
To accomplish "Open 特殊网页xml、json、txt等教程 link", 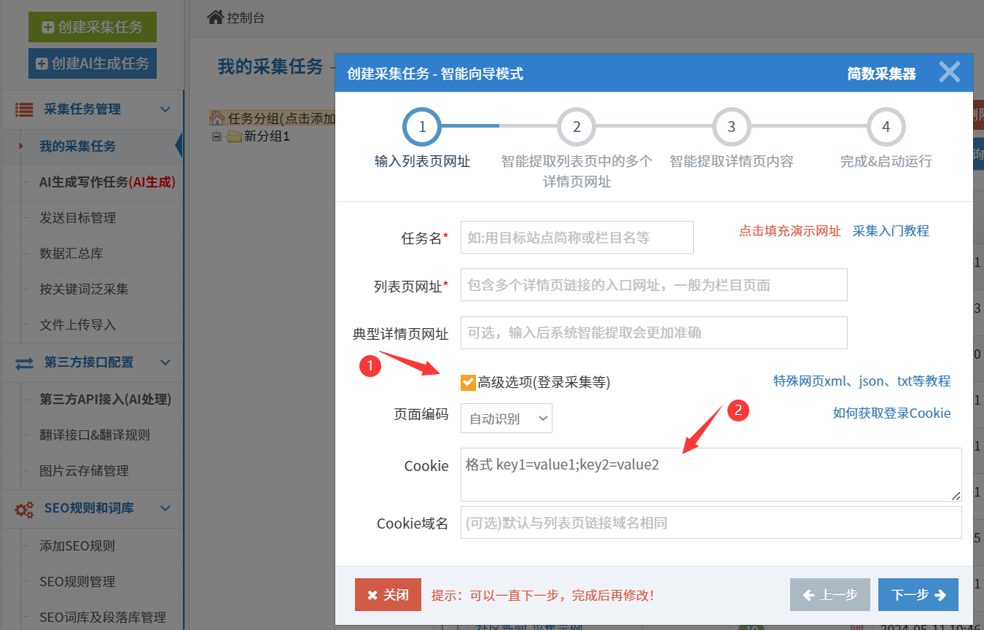I will pos(862,381).
